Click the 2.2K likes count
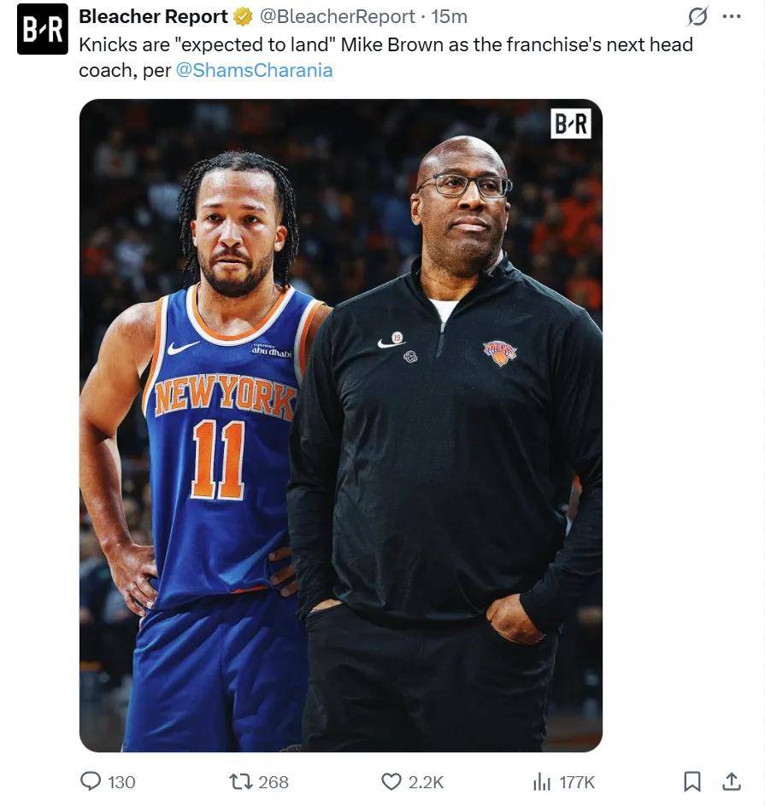Image resolution: width=765 pixels, height=807 pixels. 426,782
